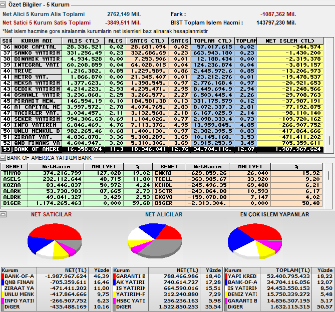Click the KOZAA stock row

(x=77, y=185)
